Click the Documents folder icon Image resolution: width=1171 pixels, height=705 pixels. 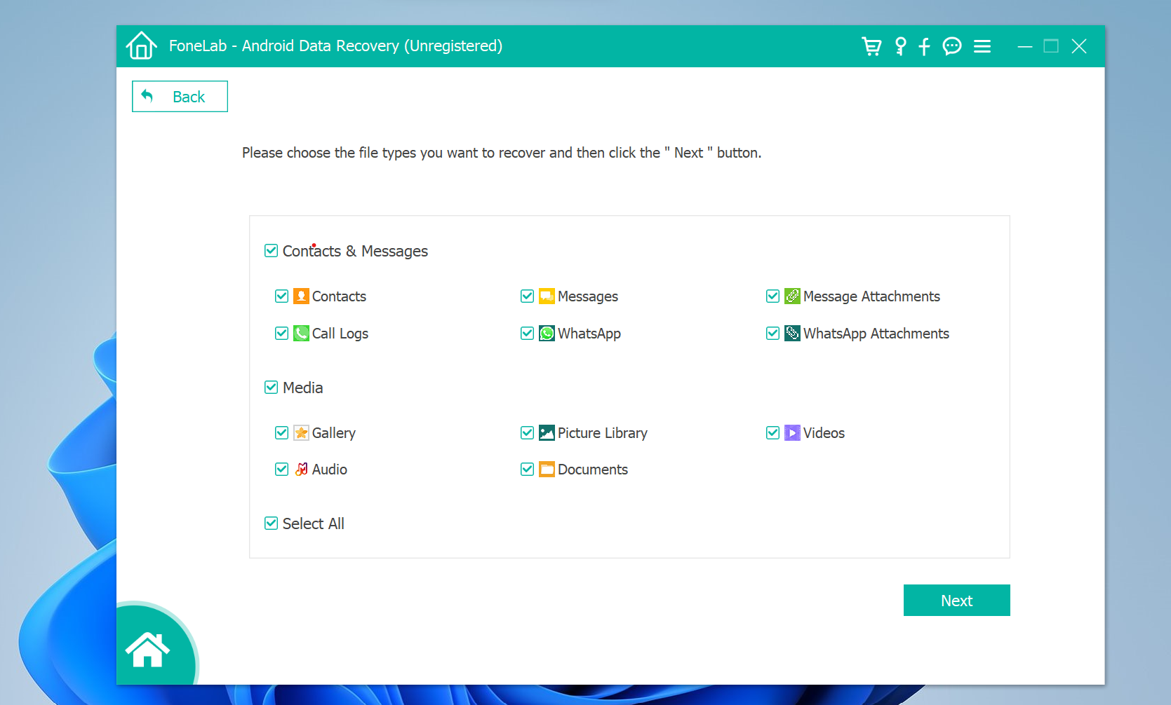click(547, 469)
